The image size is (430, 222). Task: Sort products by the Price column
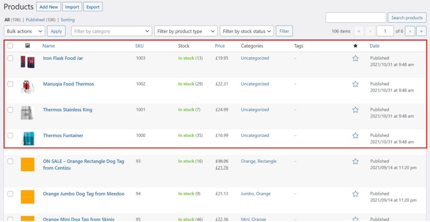click(x=220, y=46)
